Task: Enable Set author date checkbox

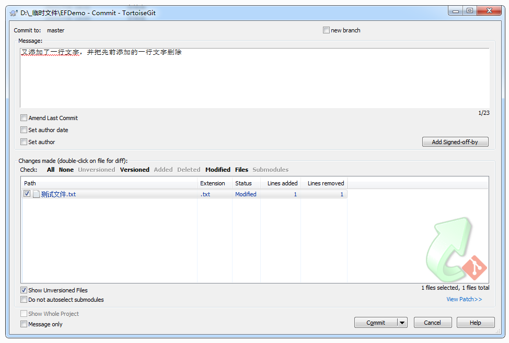Action: [x=24, y=129]
